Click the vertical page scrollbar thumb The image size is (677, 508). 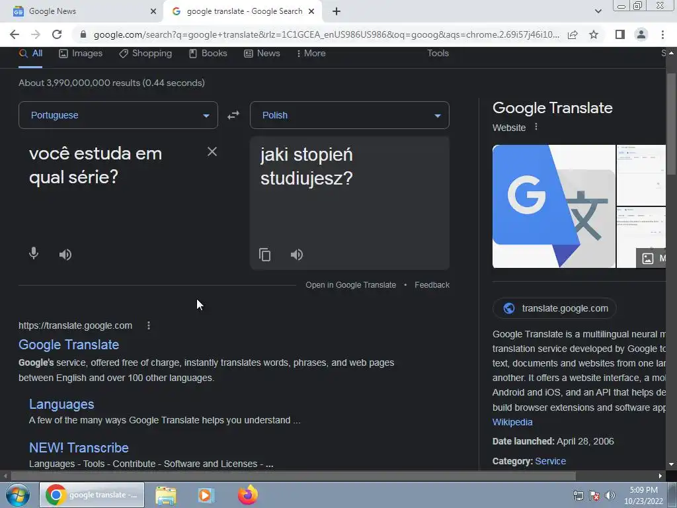(x=672, y=124)
